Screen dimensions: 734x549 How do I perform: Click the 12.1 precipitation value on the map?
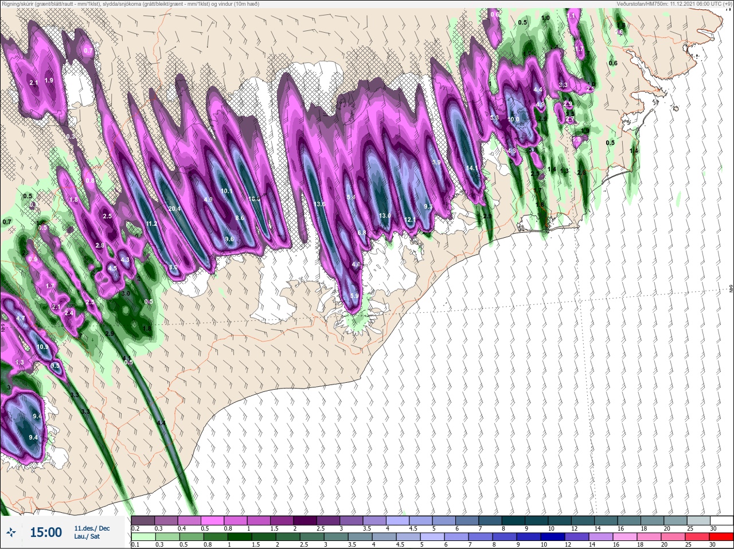(410, 219)
